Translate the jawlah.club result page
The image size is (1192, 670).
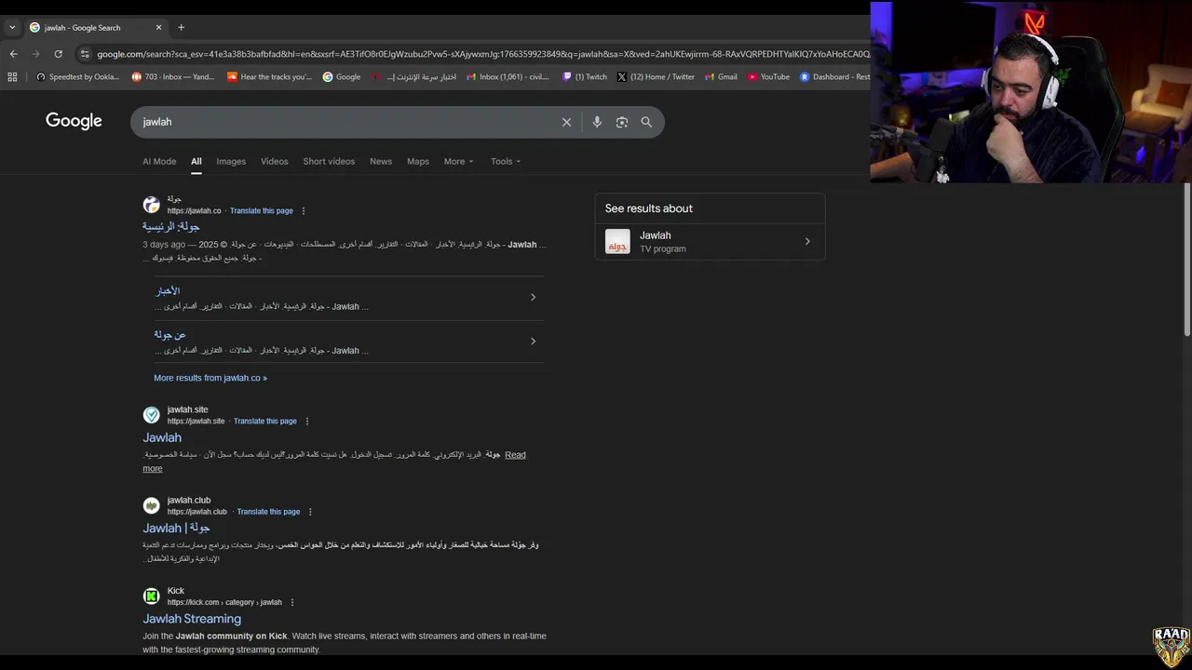pyautogui.click(x=268, y=512)
